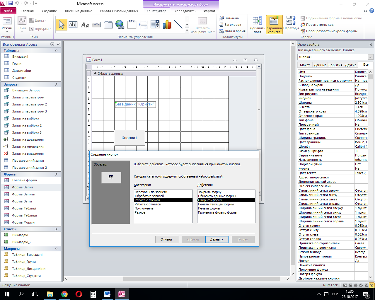375x300 pixels.
Task: Select Печать текущей формы action
Action: (226, 204)
